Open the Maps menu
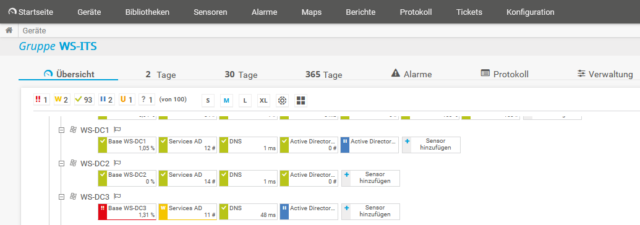This screenshot has width=640, height=225. (x=312, y=12)
